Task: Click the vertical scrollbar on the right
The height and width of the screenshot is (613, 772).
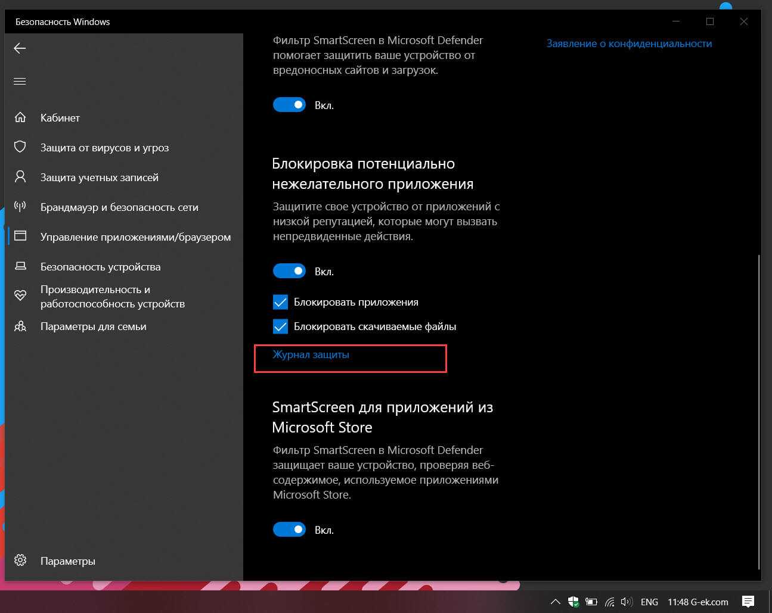Action: click(758, 411)
